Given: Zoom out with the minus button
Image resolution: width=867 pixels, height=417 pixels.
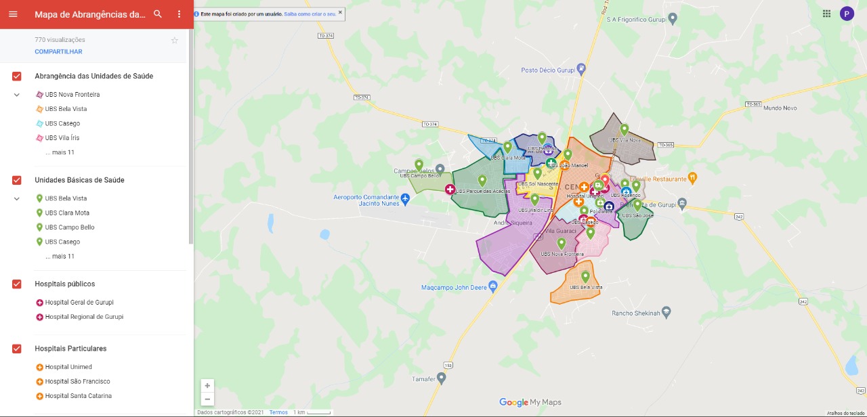Looking at the screenshot, I should coord(207,399).
